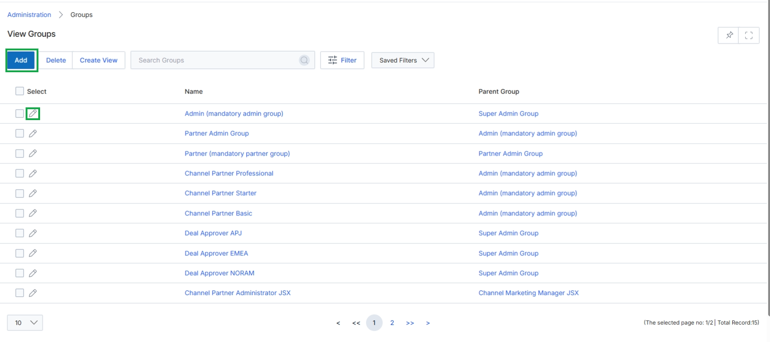The image size is (770, 342).
Task: Open Super Admin Group for Deal Approver EMEA
Action: (x=509, y=254)
